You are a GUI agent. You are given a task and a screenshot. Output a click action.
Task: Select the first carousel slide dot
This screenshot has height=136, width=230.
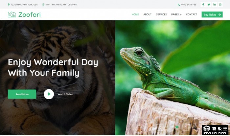tap(169, 127)
